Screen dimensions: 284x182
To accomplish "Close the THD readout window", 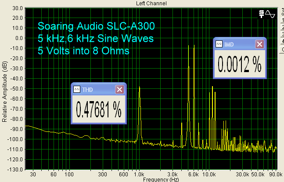I will point(119,89).
